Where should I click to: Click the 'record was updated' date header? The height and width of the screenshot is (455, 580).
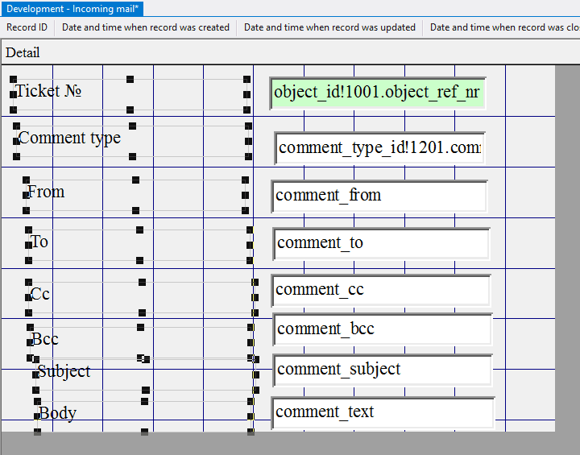tap(329, 27)
